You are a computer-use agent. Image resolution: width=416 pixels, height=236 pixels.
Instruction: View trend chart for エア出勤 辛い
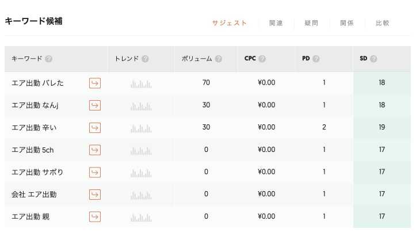point(141,129)
